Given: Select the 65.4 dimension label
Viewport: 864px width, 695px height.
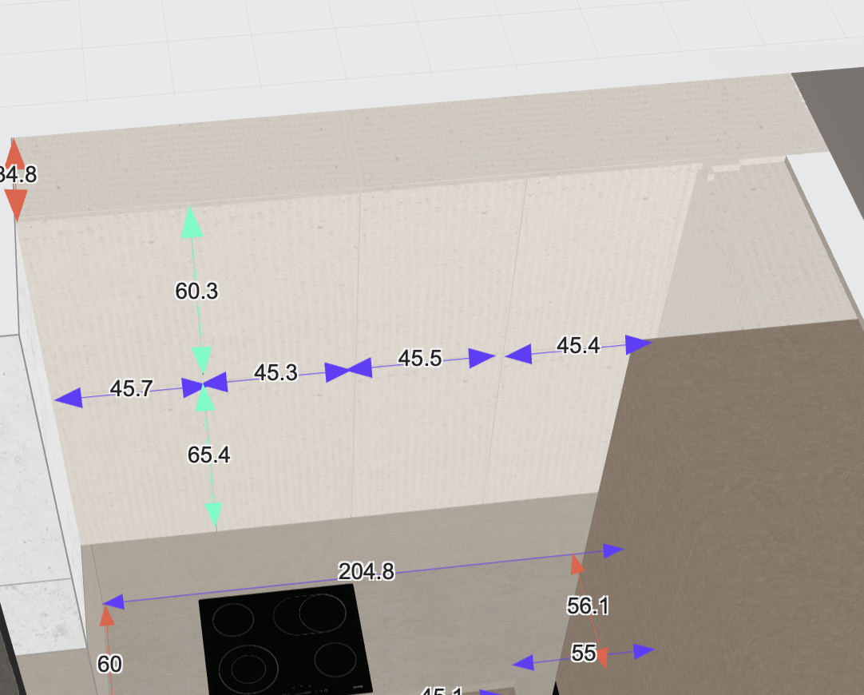Looking at the screenshot, I should [209, 455].
